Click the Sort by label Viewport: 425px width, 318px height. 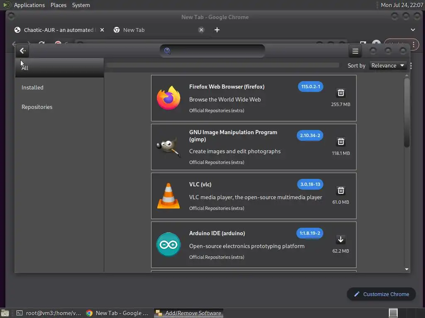tap(357, 66)
